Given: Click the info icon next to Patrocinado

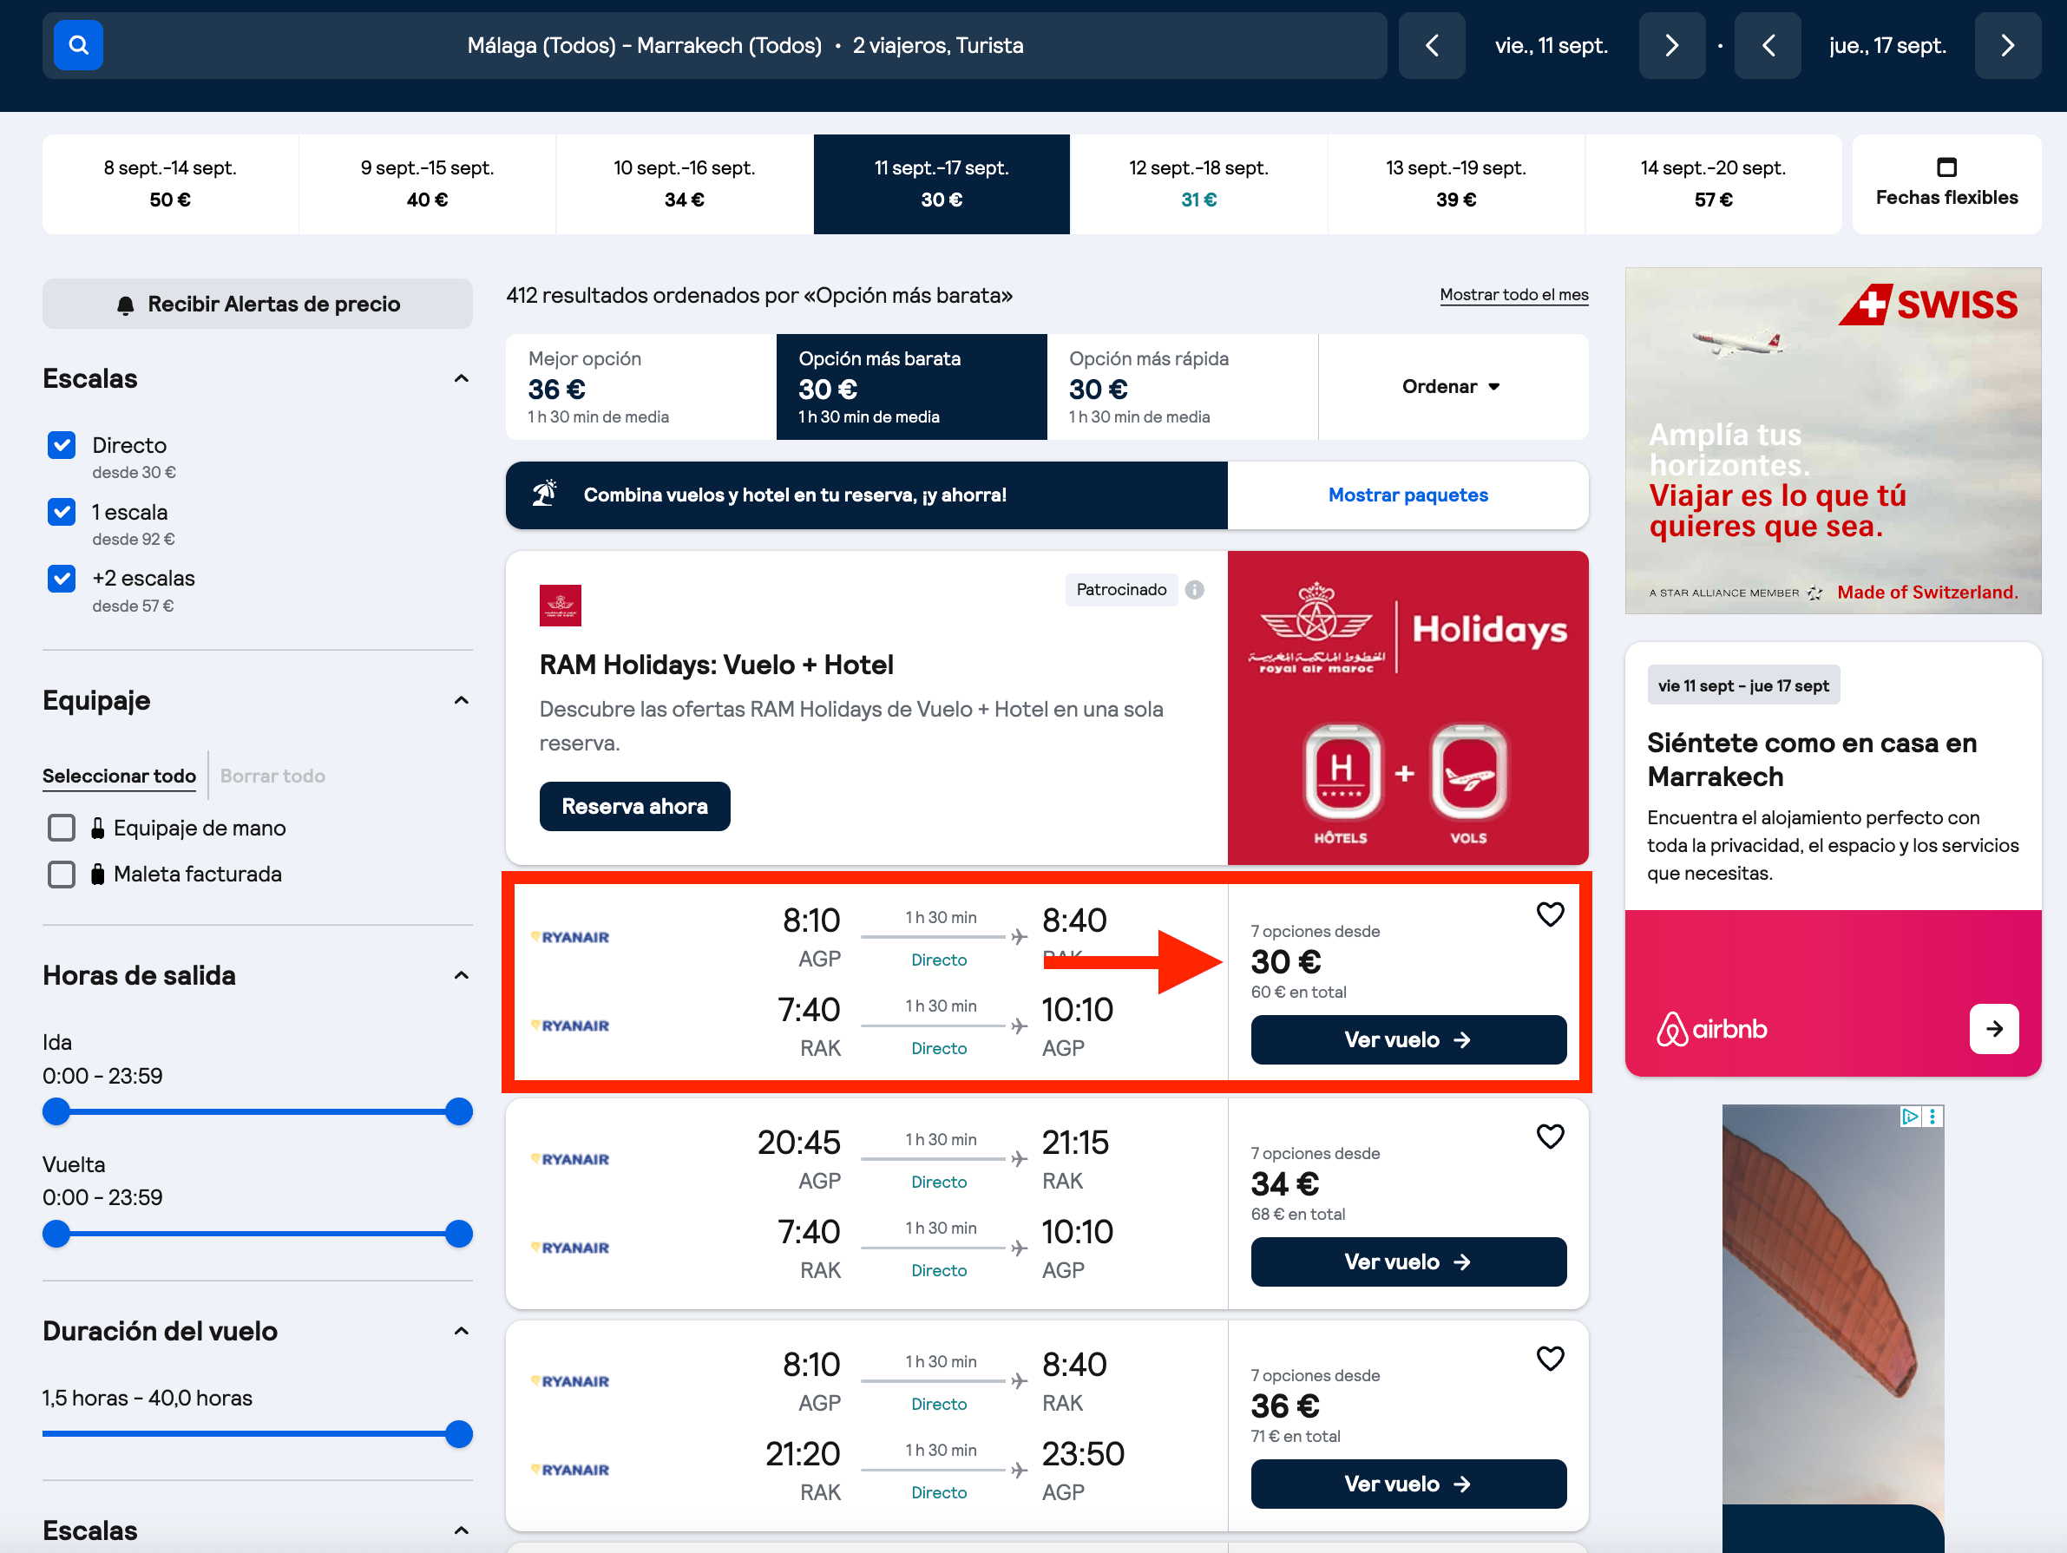Looking at the screenshot, I should pos(1194,590).
